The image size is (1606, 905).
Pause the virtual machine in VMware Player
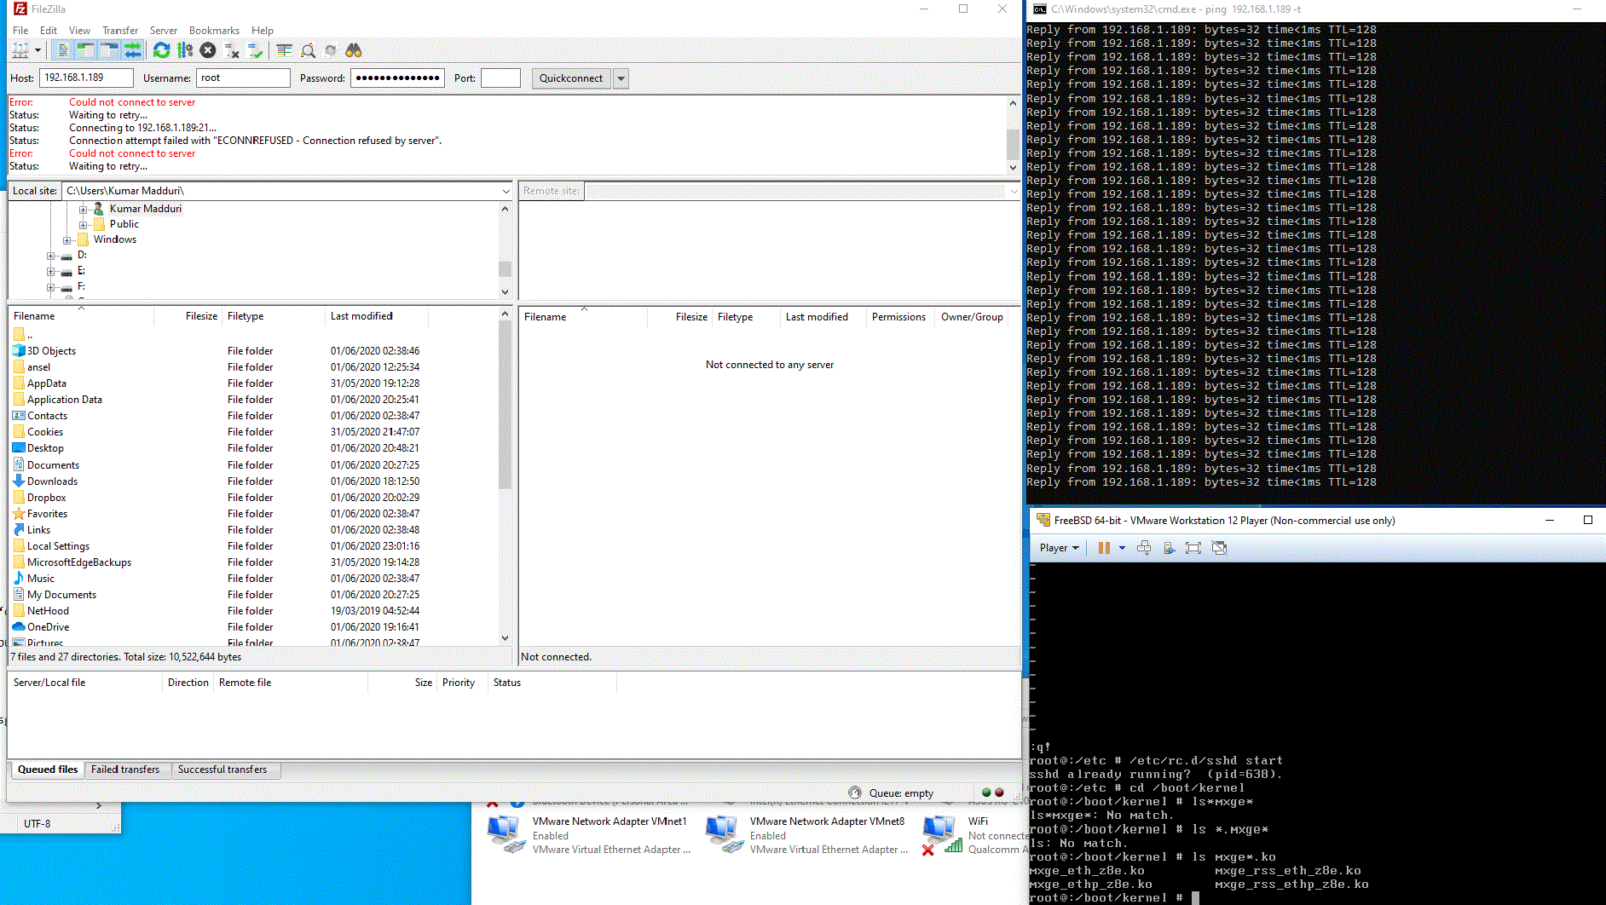(x=1104, y=548)
